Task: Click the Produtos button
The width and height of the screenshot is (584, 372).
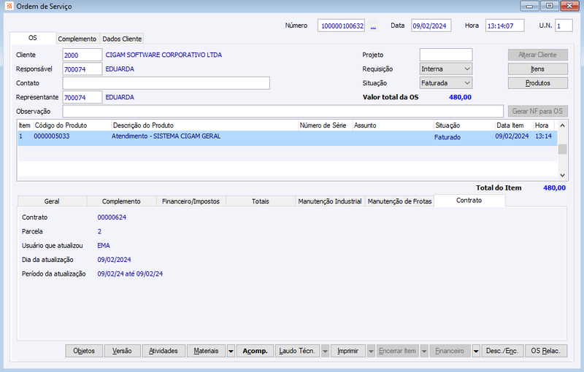Action: click(538, 83)
